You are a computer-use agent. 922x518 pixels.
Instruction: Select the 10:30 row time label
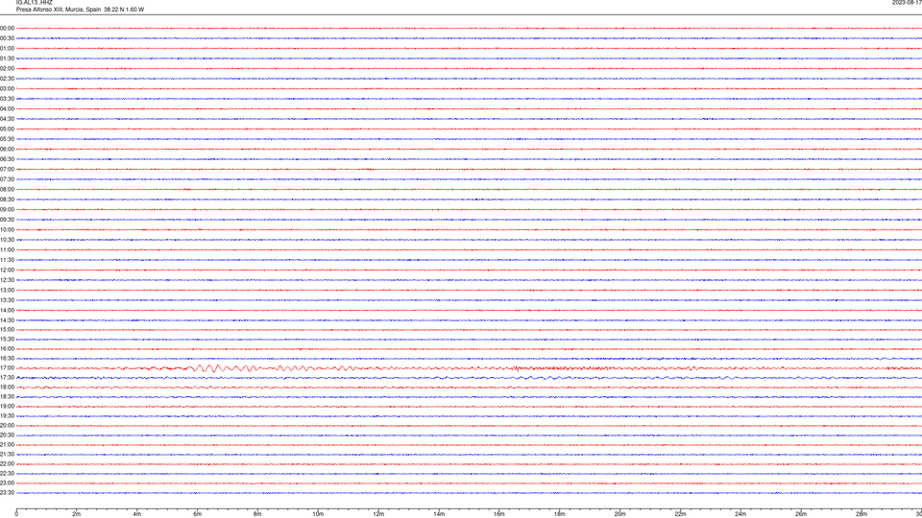point(7,240)
